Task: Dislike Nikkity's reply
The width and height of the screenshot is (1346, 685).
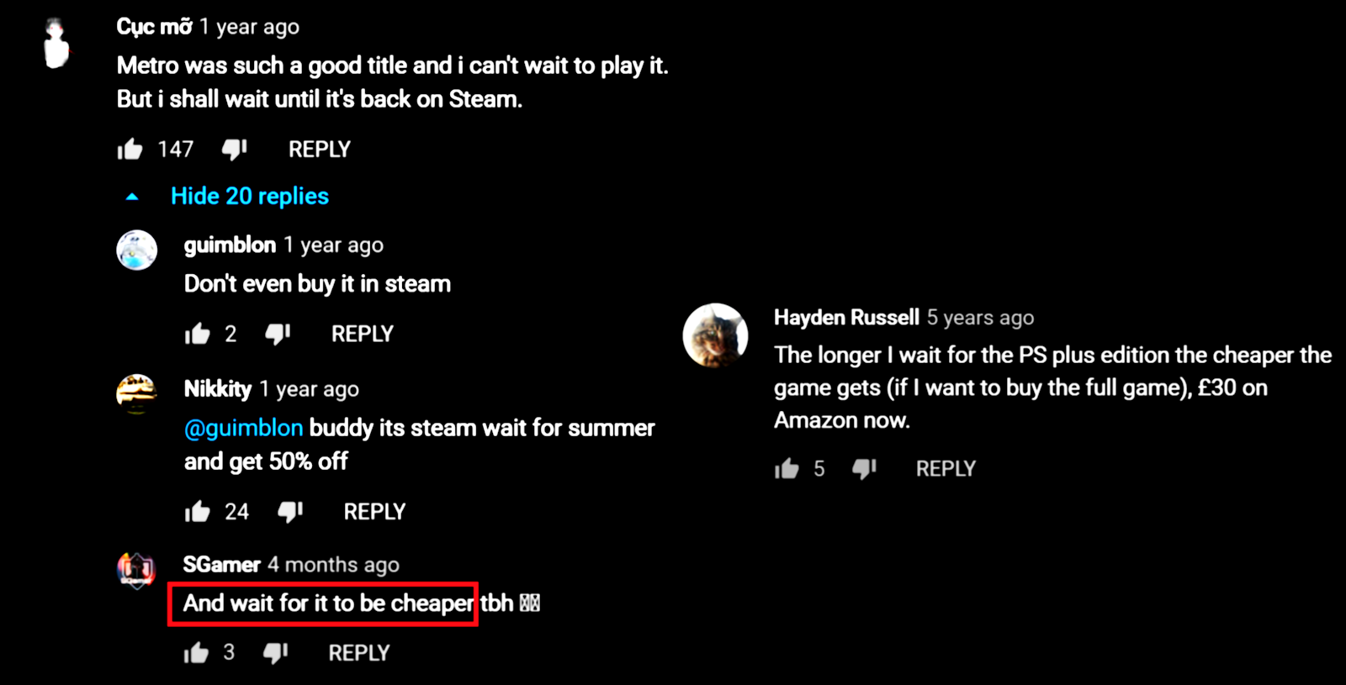Action: [290, 511]
